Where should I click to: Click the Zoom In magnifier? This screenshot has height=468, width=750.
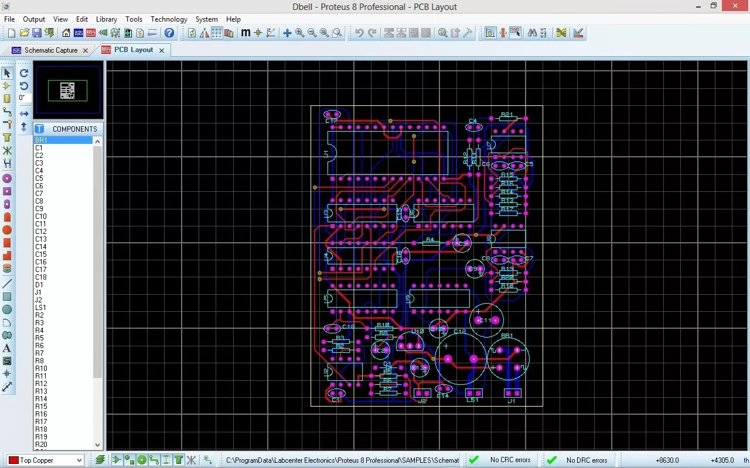click(x=299, y=33)
